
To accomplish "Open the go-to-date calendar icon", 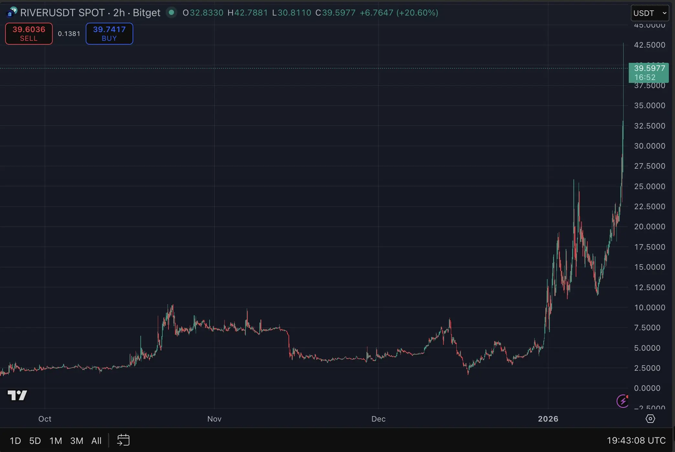I will [123, 440].
